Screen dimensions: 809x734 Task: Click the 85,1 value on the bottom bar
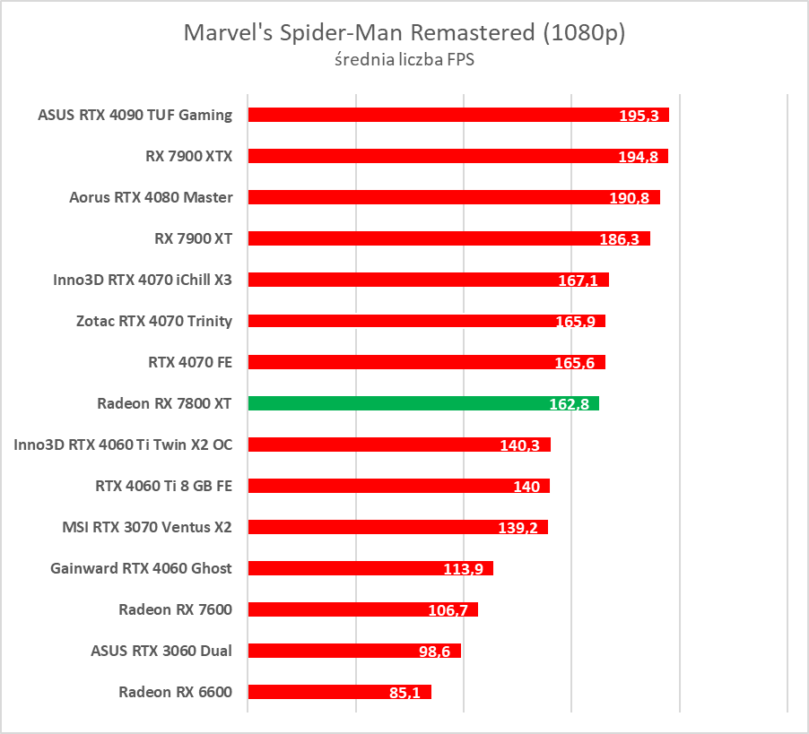pyautogui.click(x=404, y=693)
